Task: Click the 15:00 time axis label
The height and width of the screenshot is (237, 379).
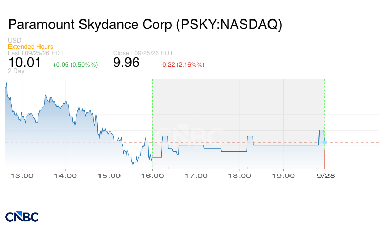Action: tap(109, 176)
